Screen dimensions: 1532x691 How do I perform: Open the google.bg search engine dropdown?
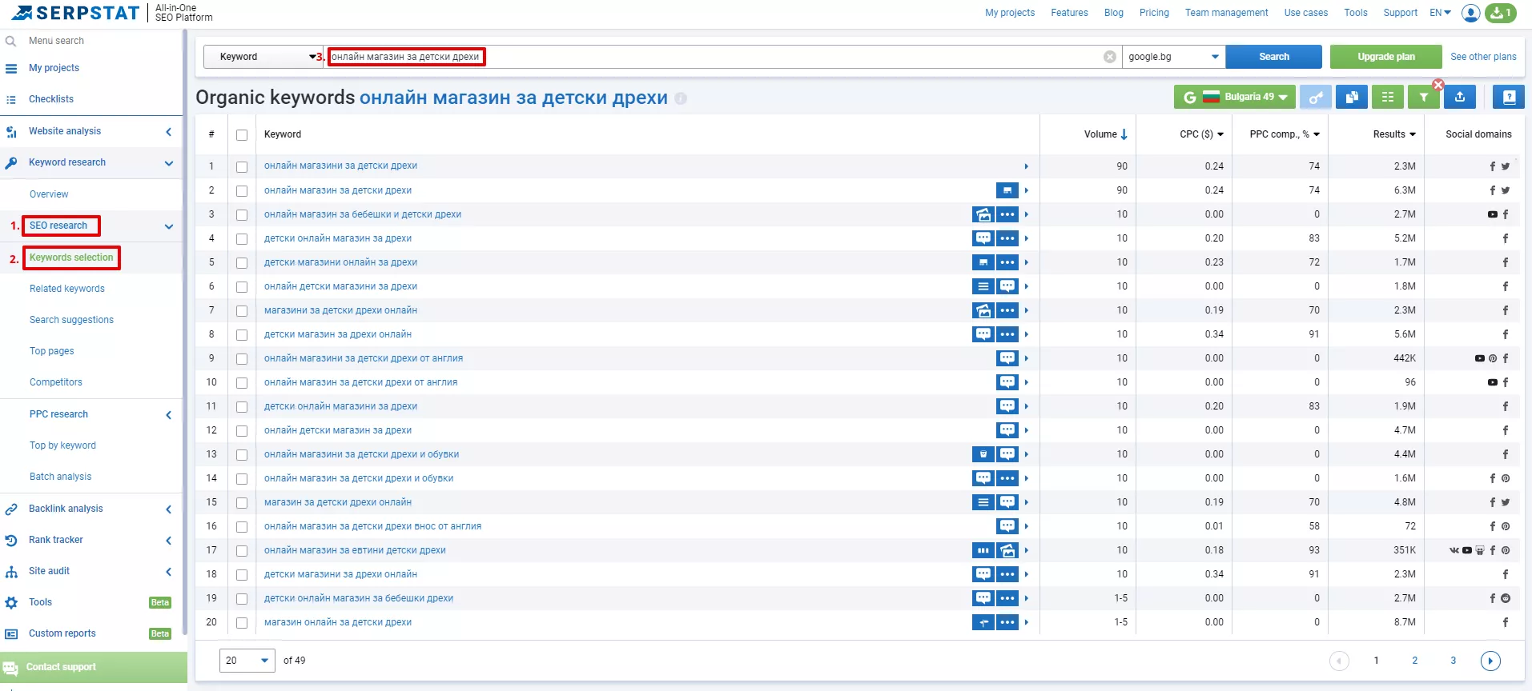(1173, 57)
